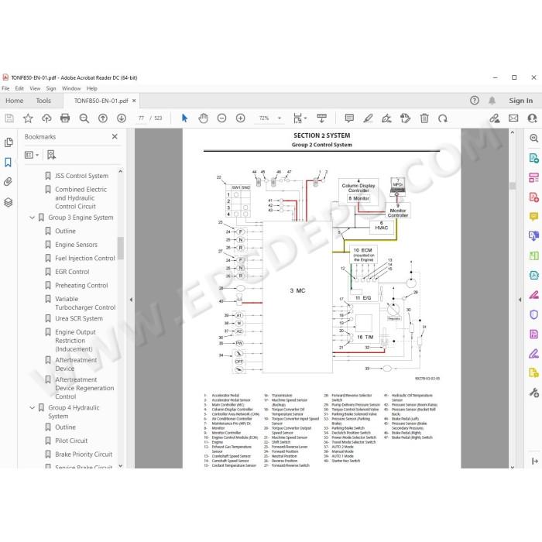Screen dimensions: 542x542
Task: Select the arrow Selection tool
Action: (184, 118)
